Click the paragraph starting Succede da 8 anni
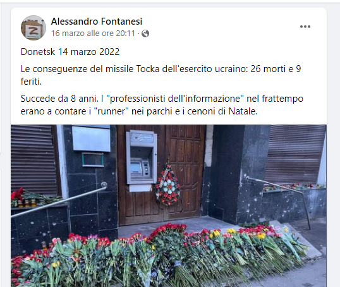Image resolution: width=340 pixels, height=287 pixels. pyautogui.click(x=162, y=105)
